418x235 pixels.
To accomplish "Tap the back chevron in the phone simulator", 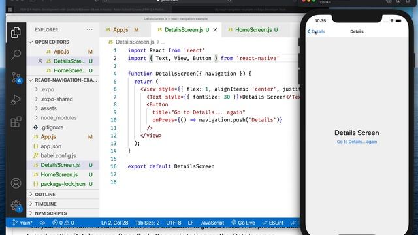I will [x=309, y=31].
